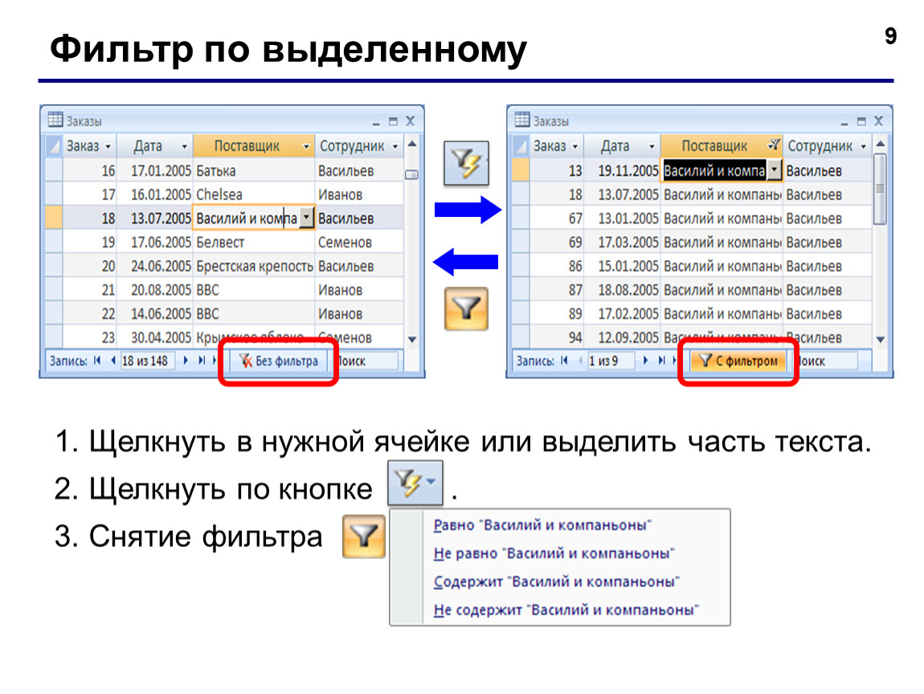924x694 pixels.
Task: Click the orange funnel icon beside step 3
Action: coord(364,536)
